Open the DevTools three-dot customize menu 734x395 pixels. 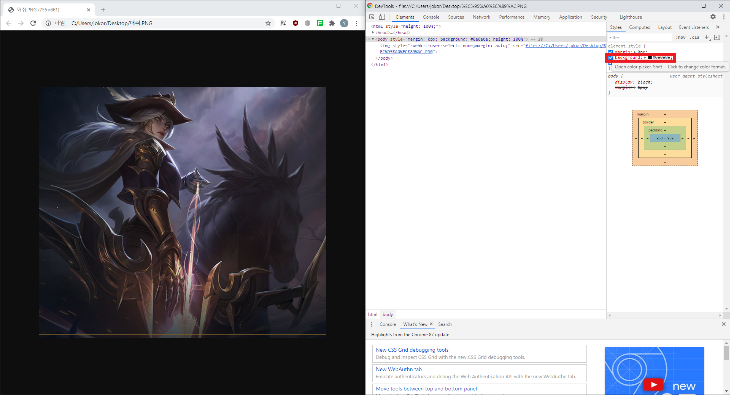pos(724,17)
